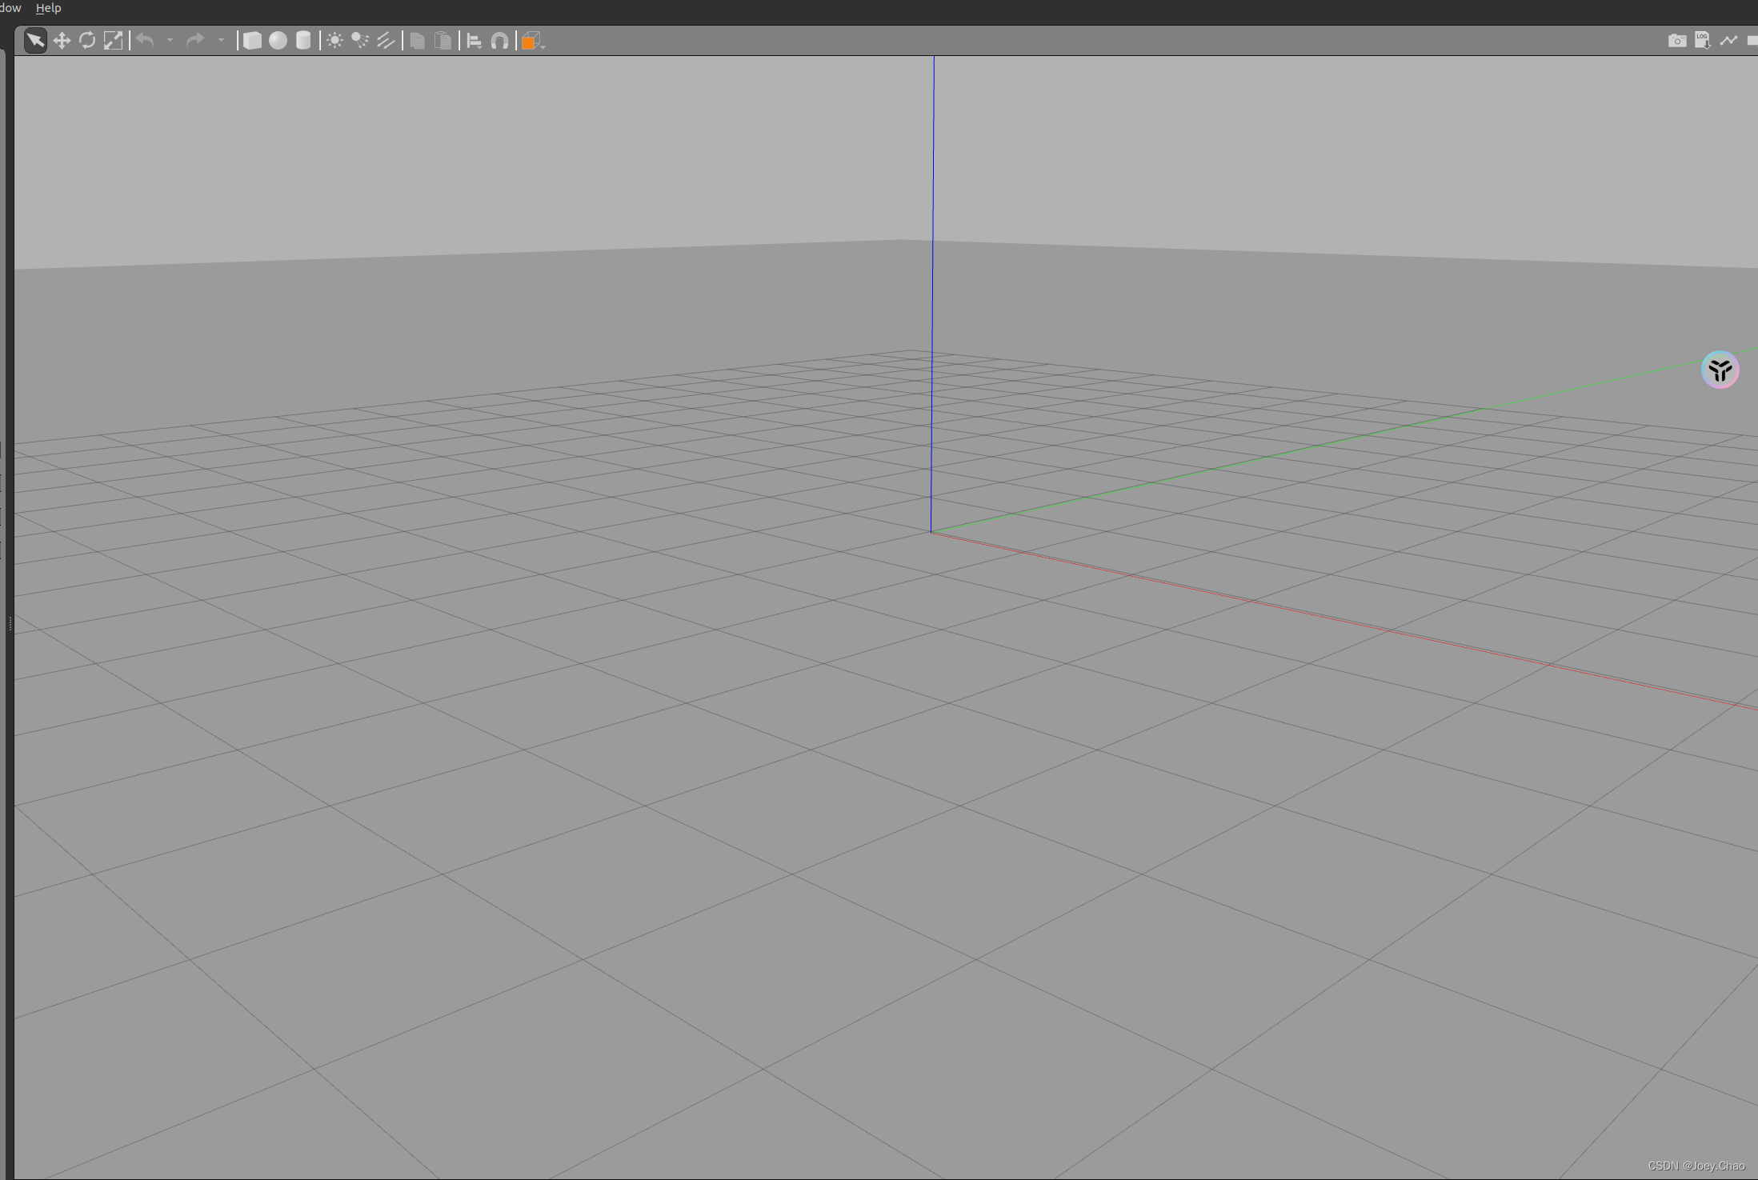Click the left panel splitter handle

click(10, 623)
